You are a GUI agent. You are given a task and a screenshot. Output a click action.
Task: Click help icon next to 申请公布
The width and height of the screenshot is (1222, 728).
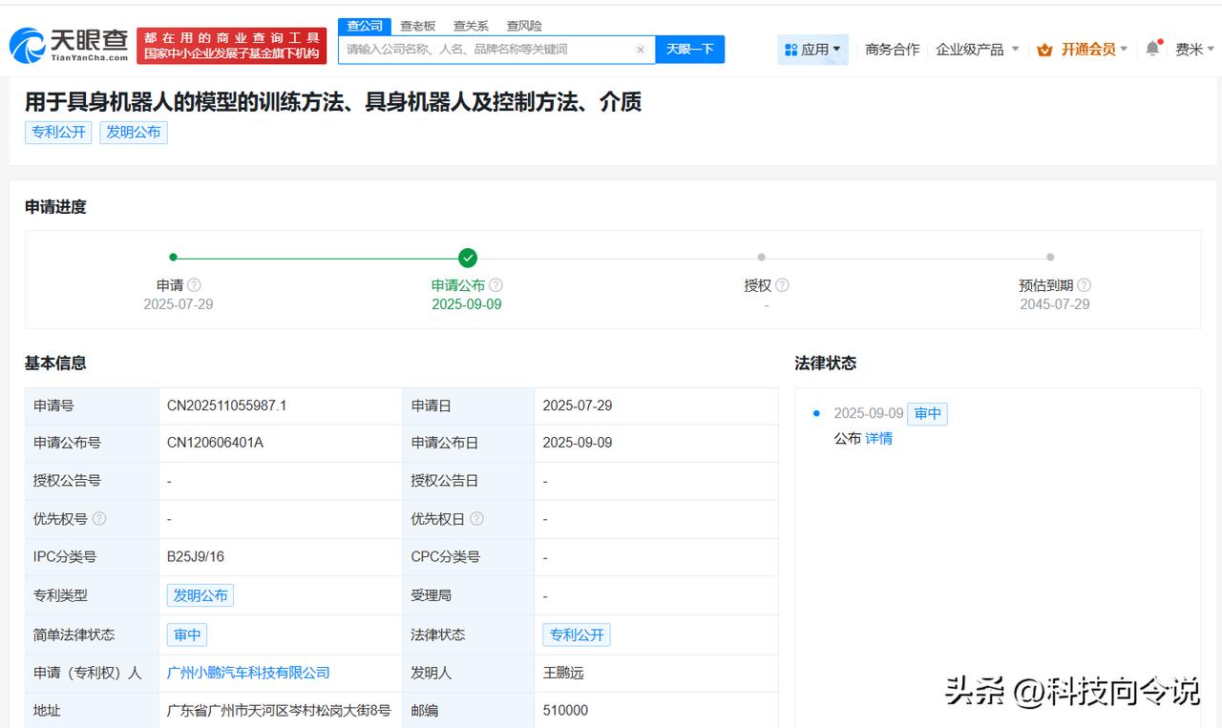(x=495, y=285)
